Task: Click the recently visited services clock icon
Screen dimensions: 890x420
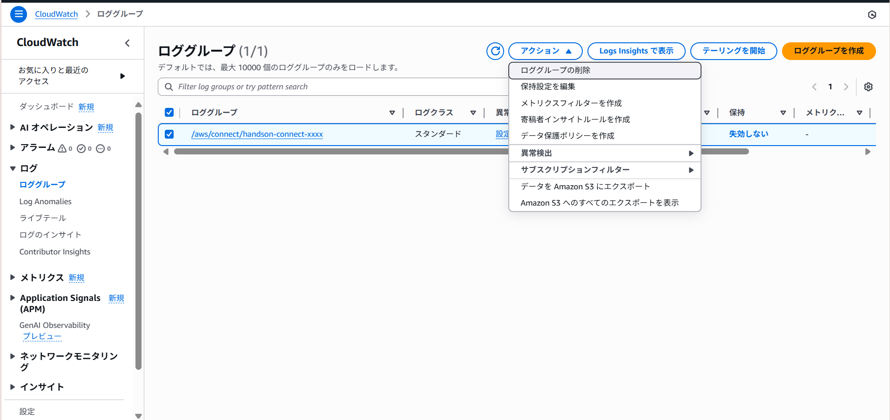Action: [x=872, y=14]
